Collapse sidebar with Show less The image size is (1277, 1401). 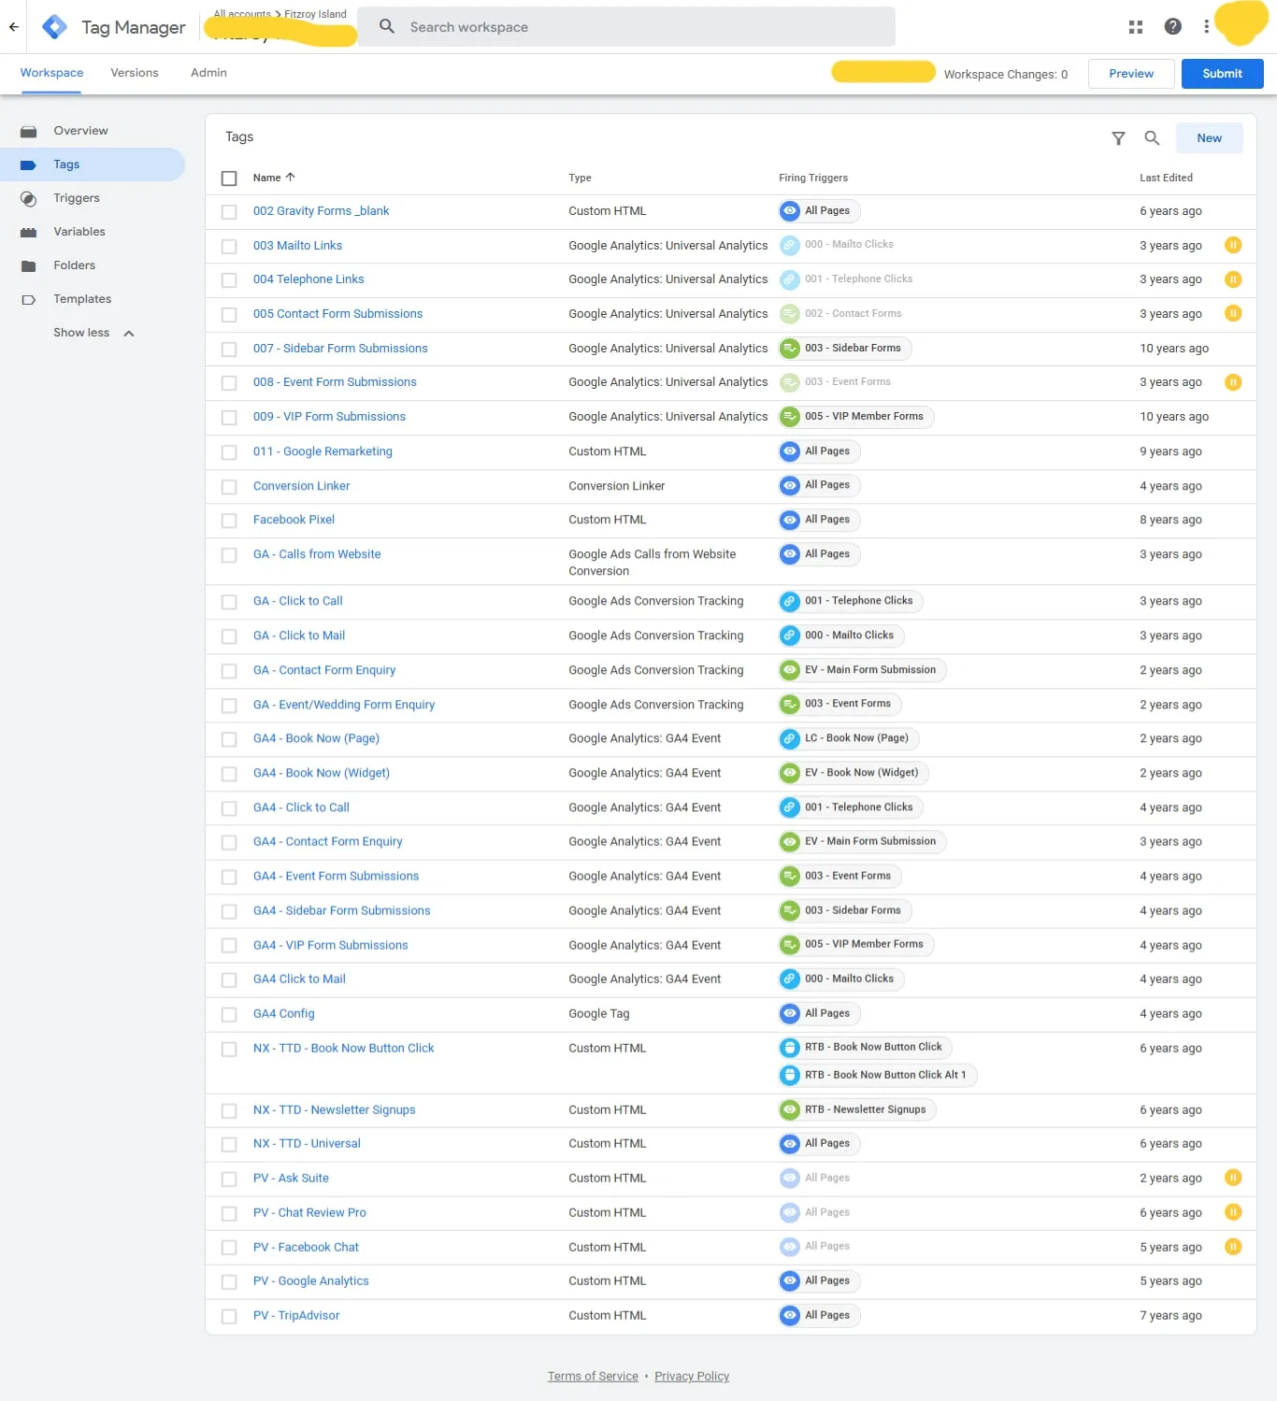point(93,333)
